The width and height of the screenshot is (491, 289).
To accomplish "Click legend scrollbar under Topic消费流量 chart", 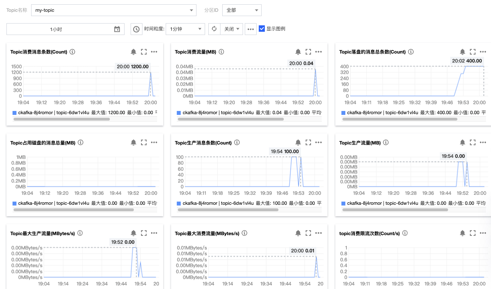I will point(231,119).
